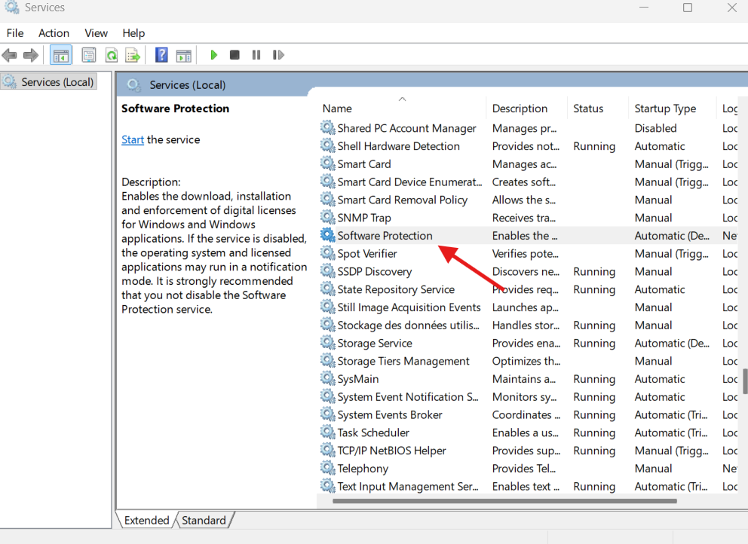748x544 pixels.
Task: Click the Export List toolbar icon
Action: 133,55
